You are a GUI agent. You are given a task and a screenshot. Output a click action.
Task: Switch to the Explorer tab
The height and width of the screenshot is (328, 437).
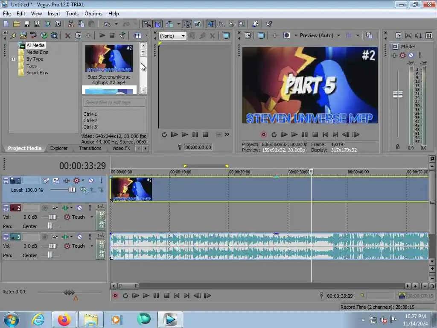pyautogui.click(x=59, y=148)
